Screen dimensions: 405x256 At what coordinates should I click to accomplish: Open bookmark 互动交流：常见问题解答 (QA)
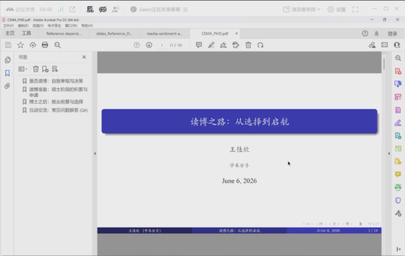[58, 110]
